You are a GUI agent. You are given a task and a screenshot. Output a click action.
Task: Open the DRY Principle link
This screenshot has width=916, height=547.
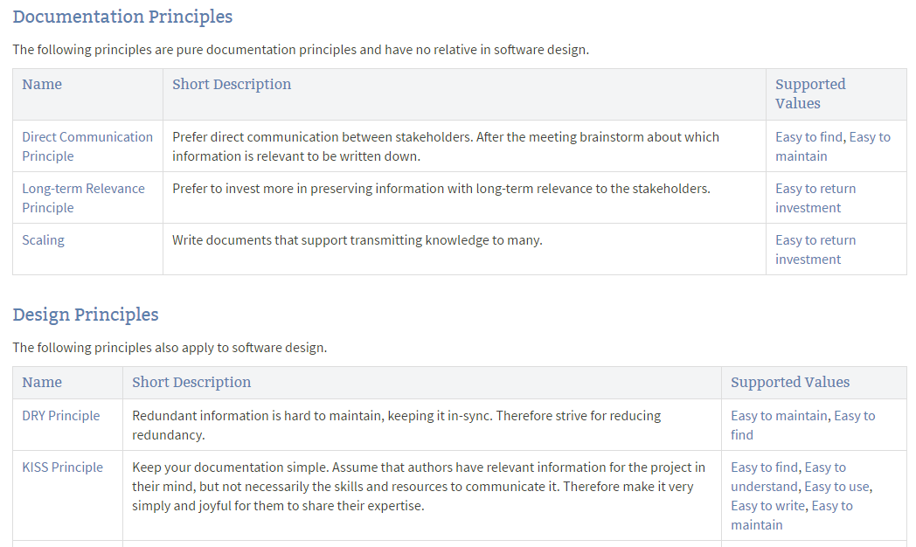(60, 416)
